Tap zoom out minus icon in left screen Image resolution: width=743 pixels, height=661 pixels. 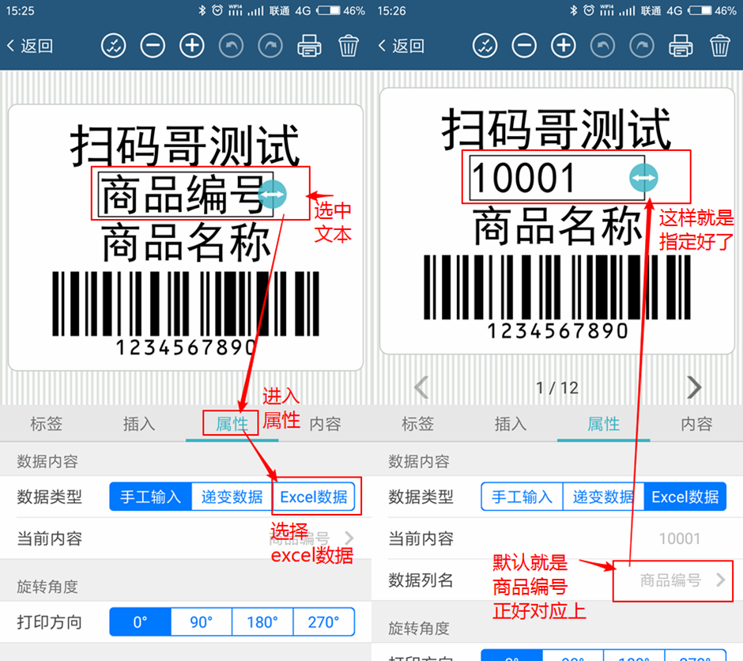coord(153,46)
